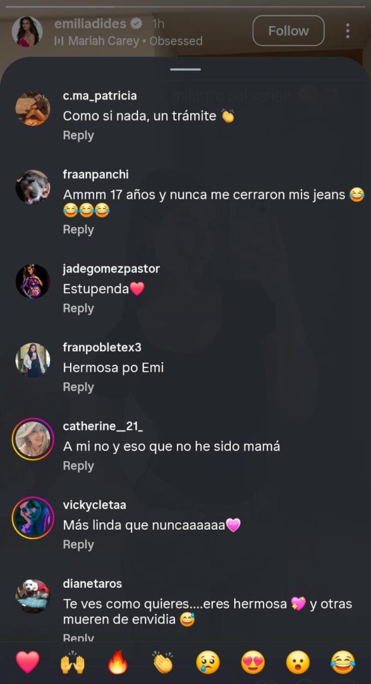Tap the comments sheet drag handle
371x684 pixels.
[x=185, y=69]
